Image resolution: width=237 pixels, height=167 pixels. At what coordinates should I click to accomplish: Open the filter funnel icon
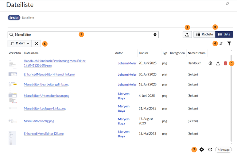tap(229, 44)
